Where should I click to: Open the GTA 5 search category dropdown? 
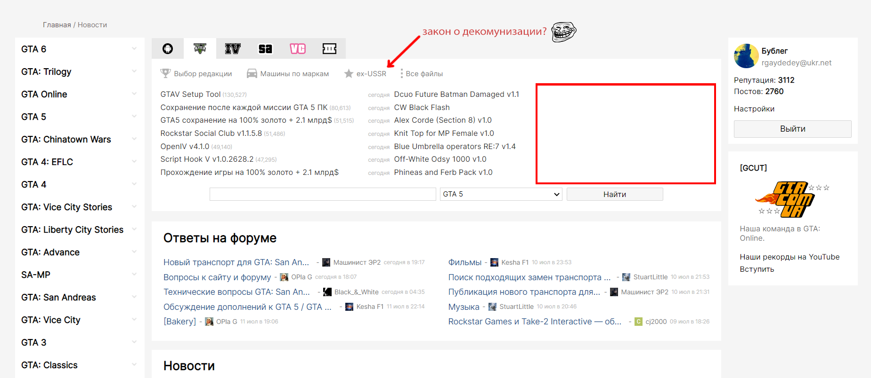(501, 194)
